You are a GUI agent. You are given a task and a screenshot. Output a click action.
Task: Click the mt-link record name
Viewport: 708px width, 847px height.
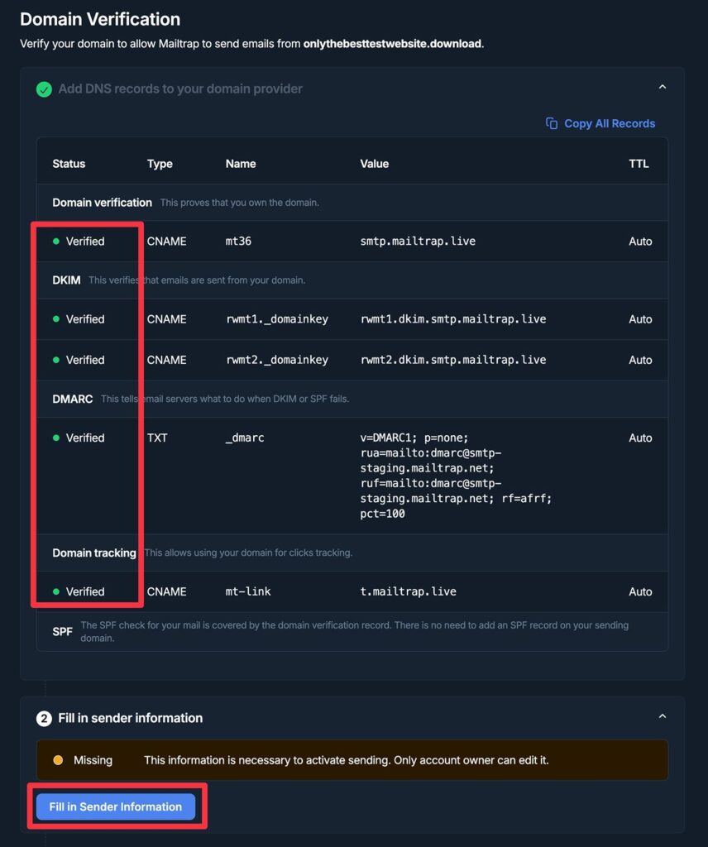coord(248,591)
